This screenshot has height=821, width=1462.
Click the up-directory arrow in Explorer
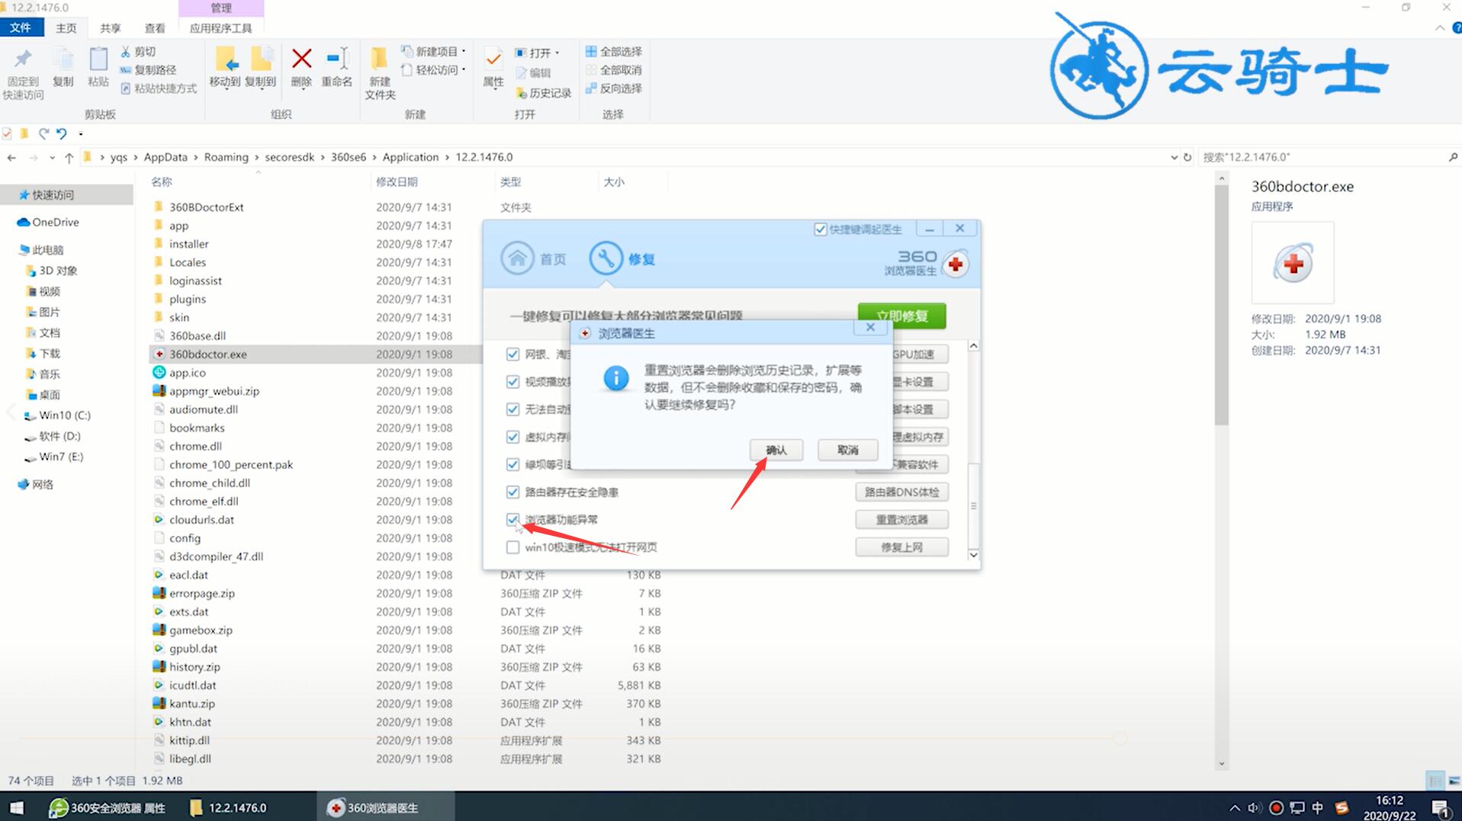coord(69,157)
